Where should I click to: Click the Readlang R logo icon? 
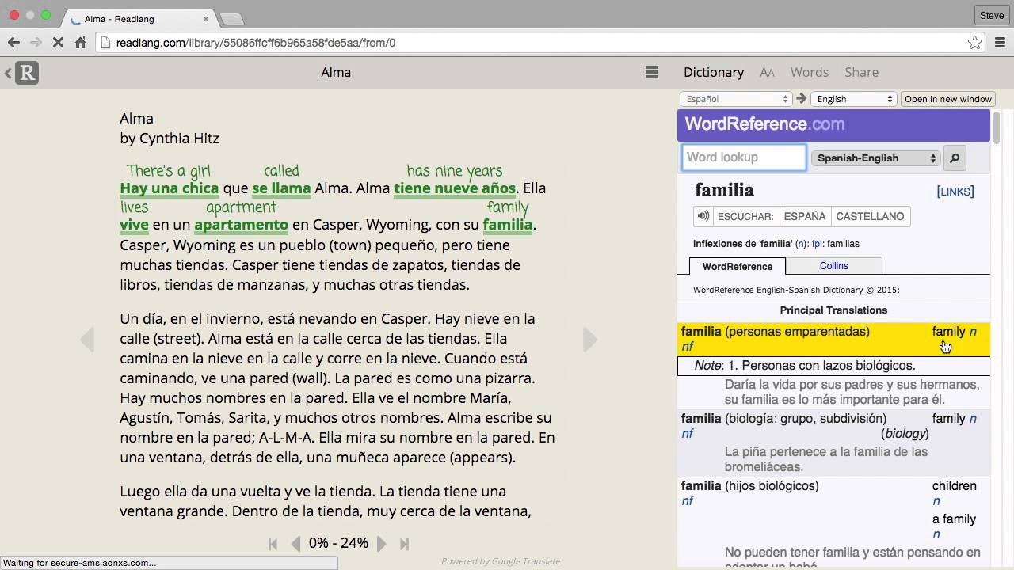pos(27,73)
